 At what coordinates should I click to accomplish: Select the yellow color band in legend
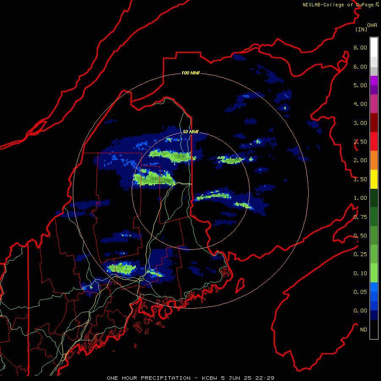click(x=374, y=179)
